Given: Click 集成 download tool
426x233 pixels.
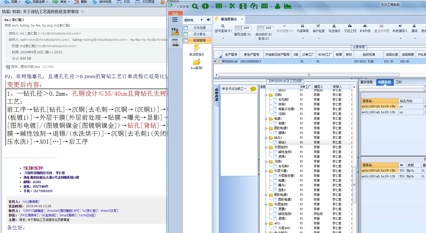Looking at the screenshot, I should coord(414,29).
